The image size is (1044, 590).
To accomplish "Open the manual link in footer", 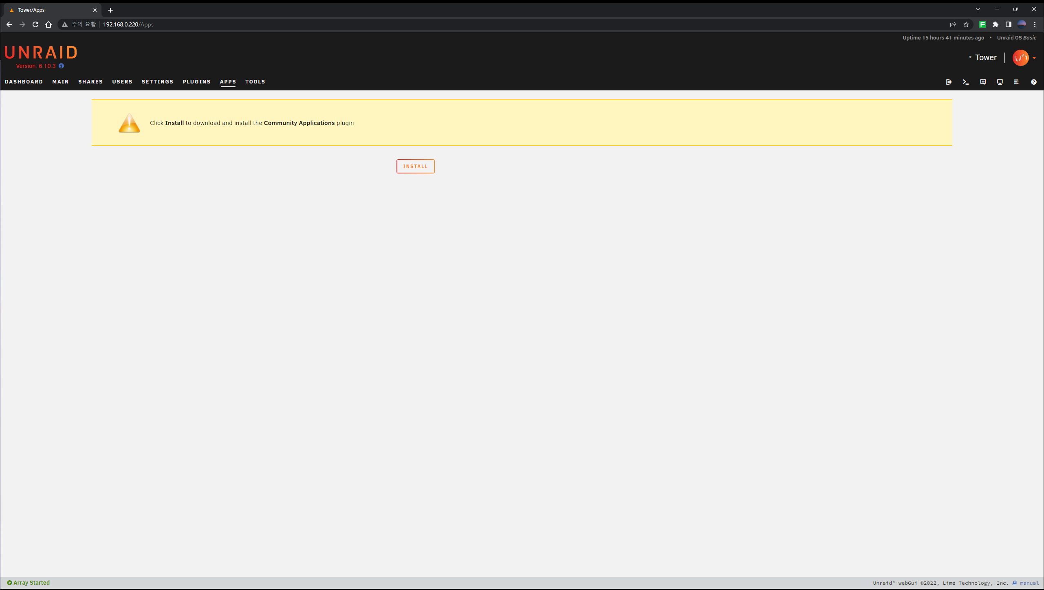I will click(1029, 583).
